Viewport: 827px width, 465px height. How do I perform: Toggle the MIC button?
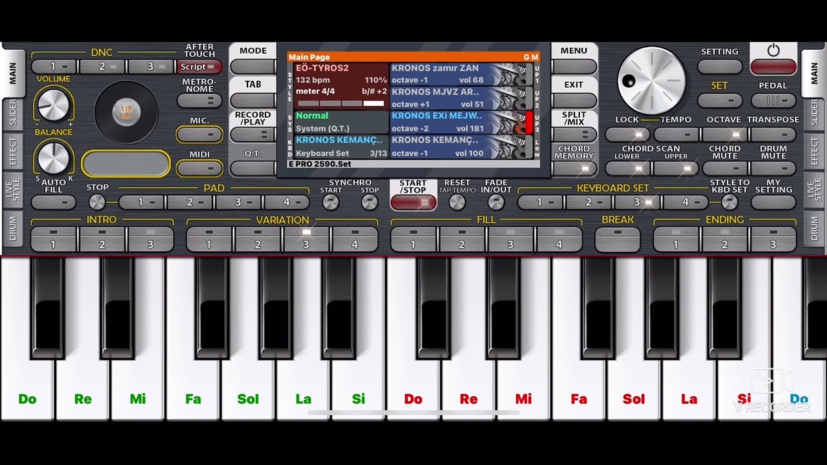tap(199, 134)
